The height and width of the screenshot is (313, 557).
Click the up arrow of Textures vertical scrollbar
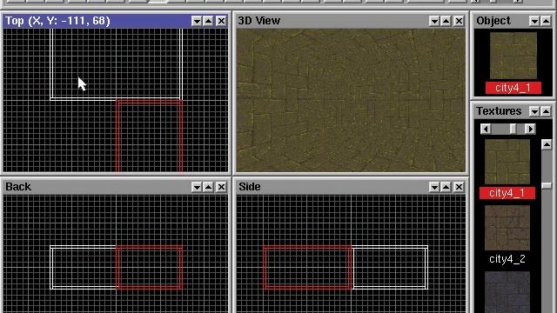[547, 144]
